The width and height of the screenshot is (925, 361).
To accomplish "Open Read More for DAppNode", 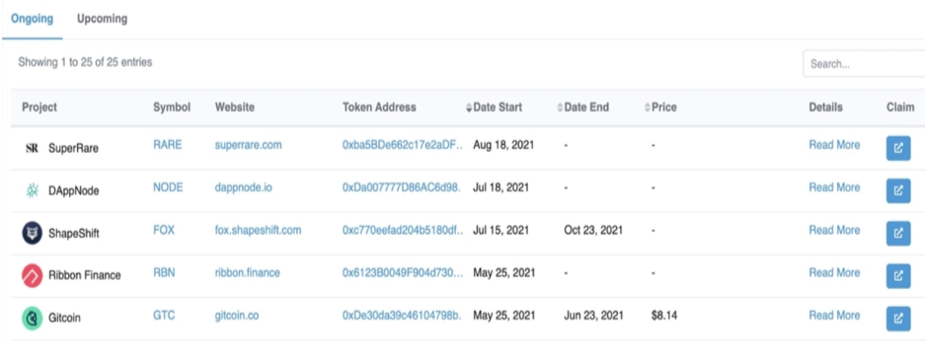I will click(834, 187).
